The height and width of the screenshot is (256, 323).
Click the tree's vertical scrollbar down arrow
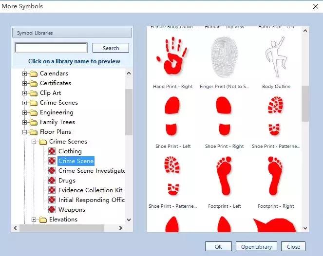(129, 219)
